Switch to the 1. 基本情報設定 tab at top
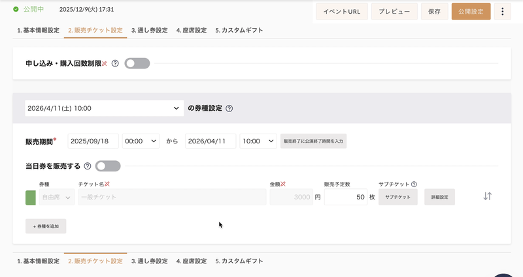The image size is (523, 277). tap(38, 30)
